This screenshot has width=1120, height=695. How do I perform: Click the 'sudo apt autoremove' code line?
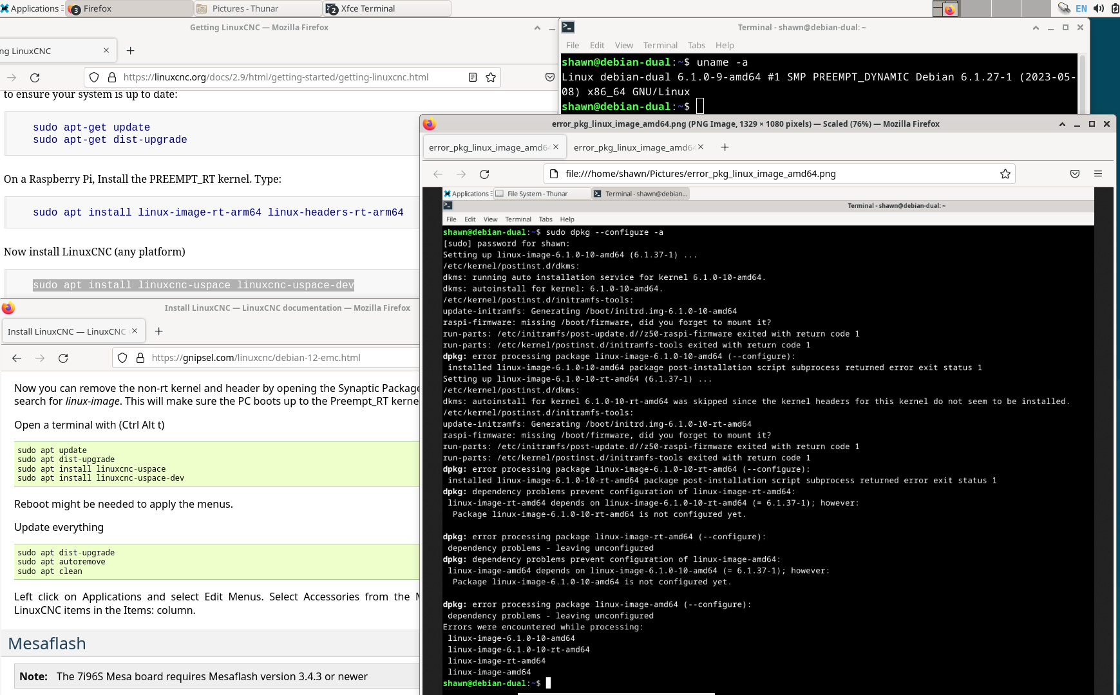tap(61, 562)
